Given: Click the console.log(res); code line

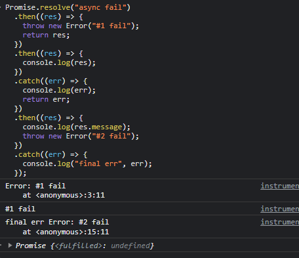Looking at the screenshot, I should (59, 62).
